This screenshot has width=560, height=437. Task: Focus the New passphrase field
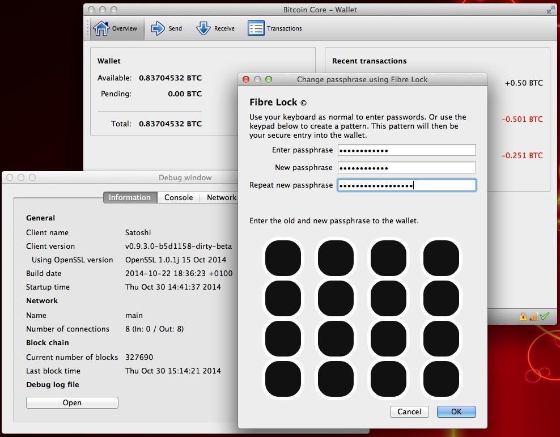(x=407, y=167)
